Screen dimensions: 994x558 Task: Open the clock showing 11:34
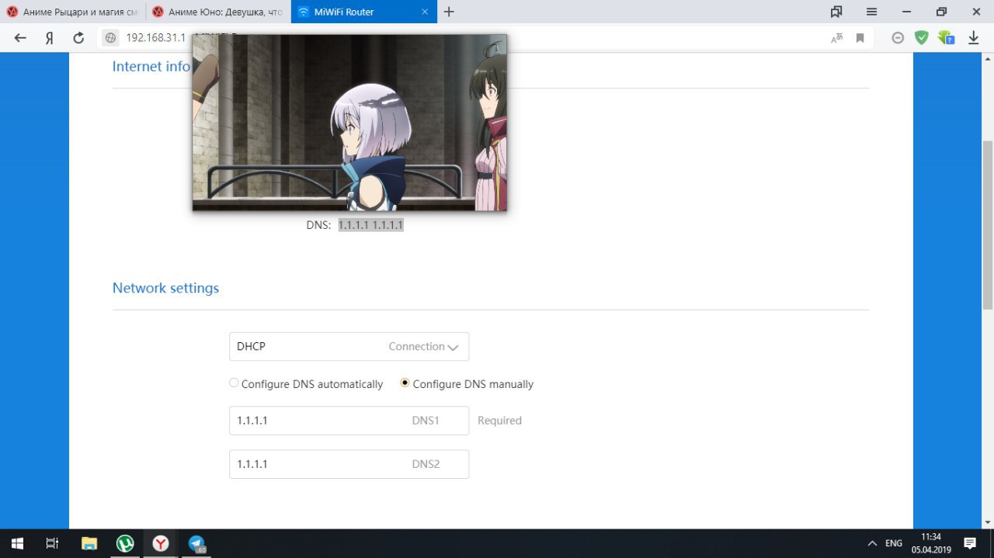pos(930,543)
